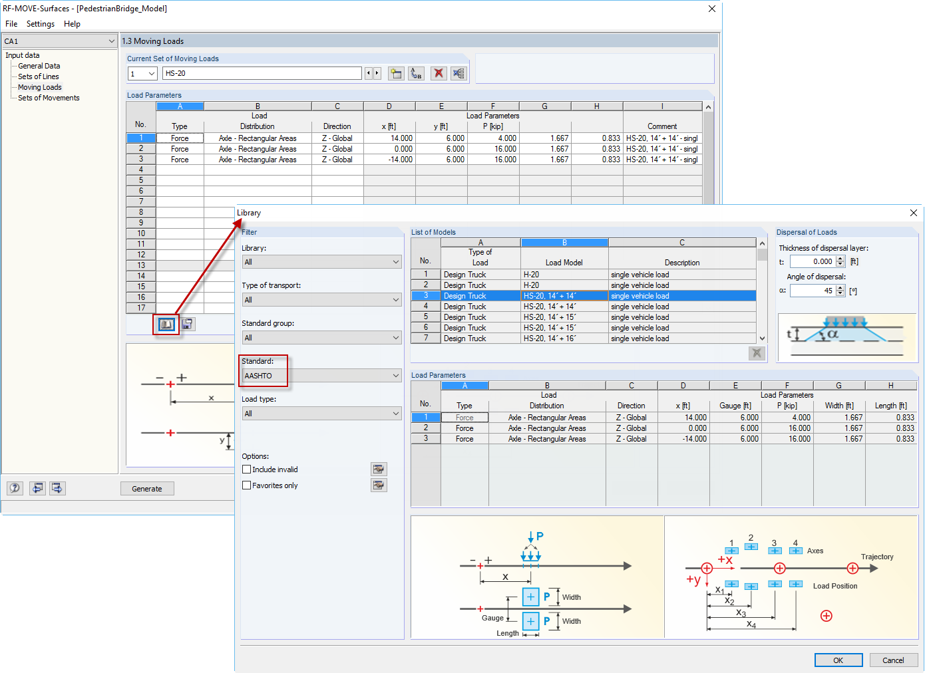The width and height of the screenshot is (925, 673).
Task: Rename the current moving load set
Action: 415,73
